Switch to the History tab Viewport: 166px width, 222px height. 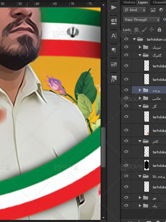[129, 2]
